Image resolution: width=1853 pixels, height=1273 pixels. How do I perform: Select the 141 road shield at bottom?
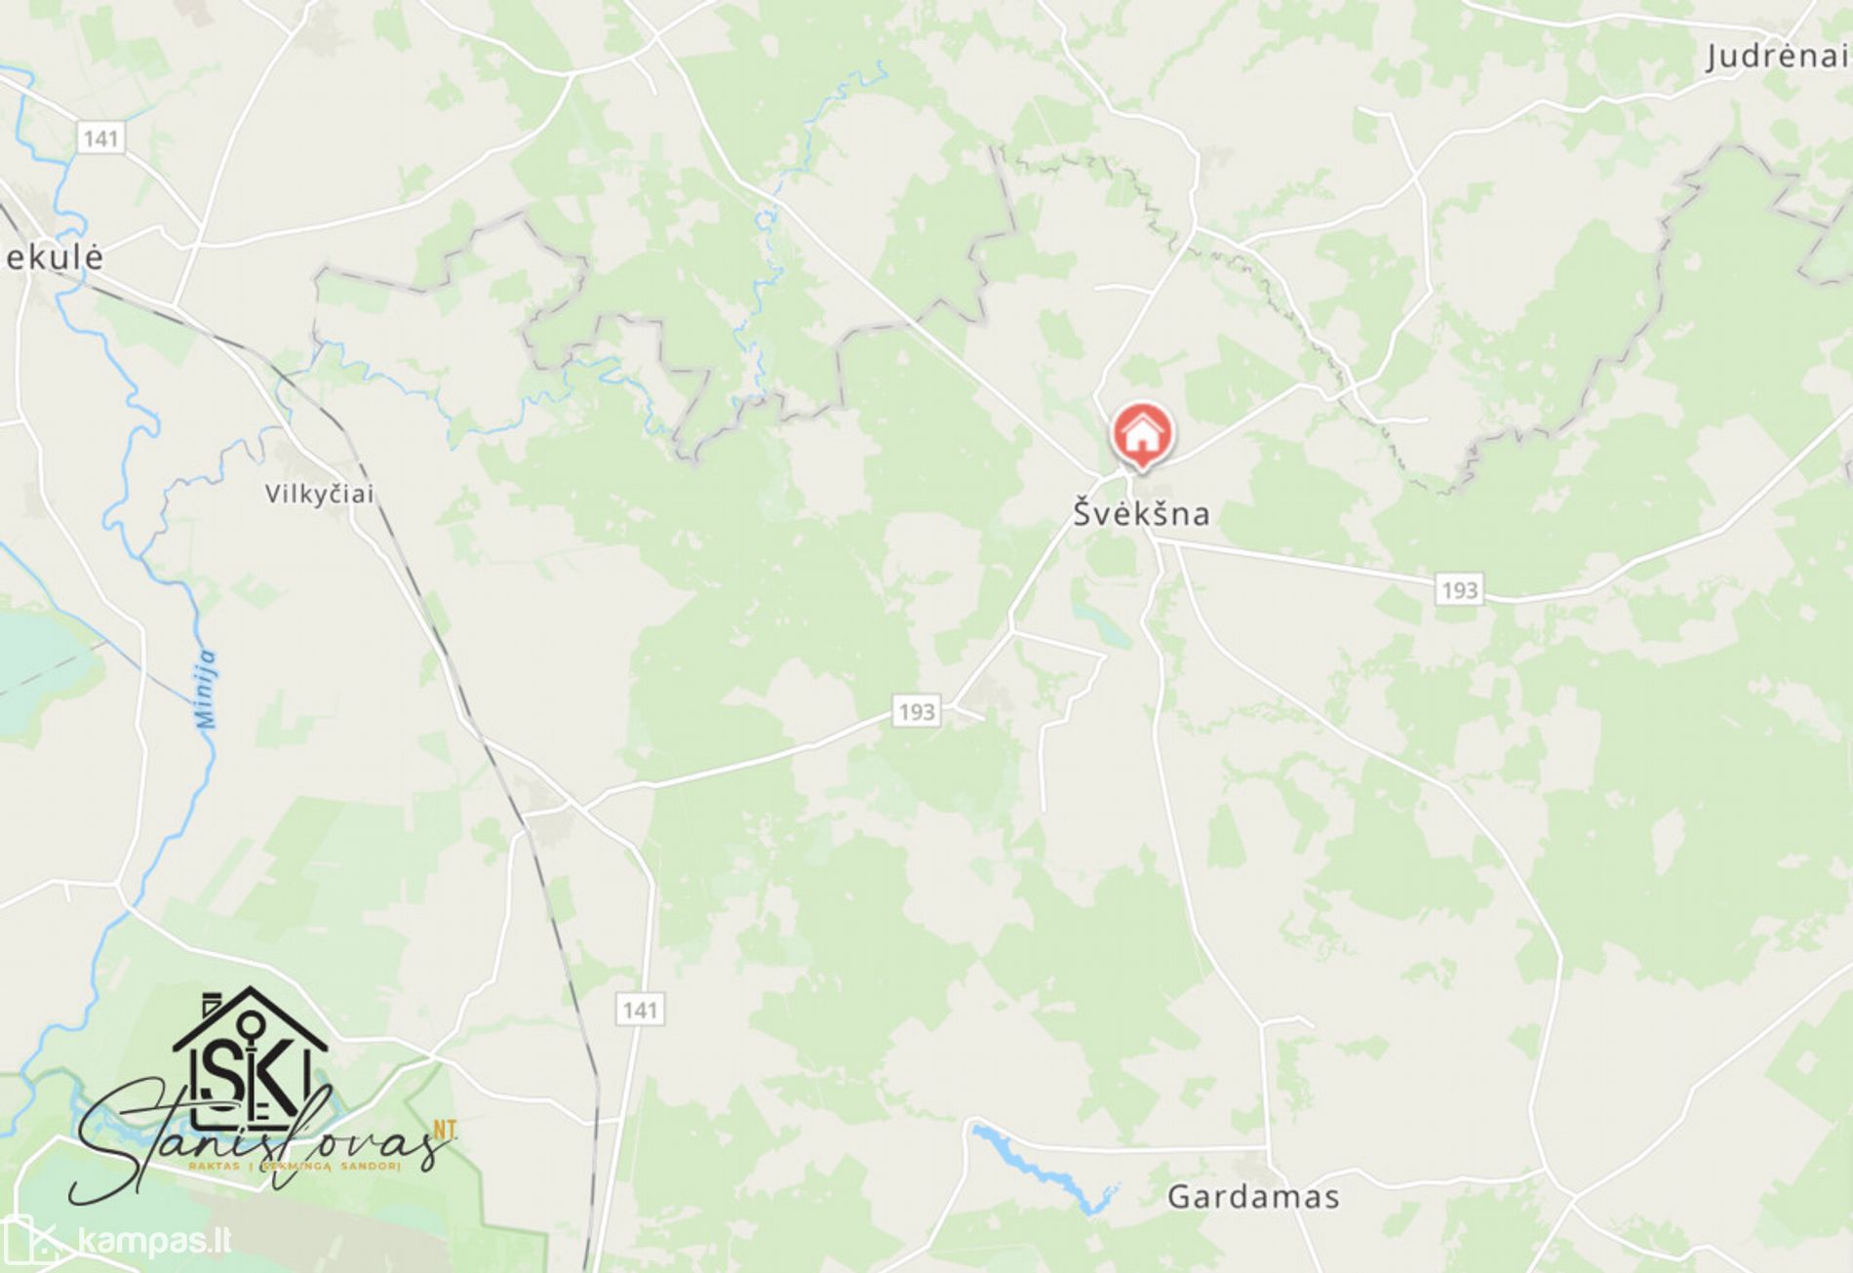coord(640,1010)
